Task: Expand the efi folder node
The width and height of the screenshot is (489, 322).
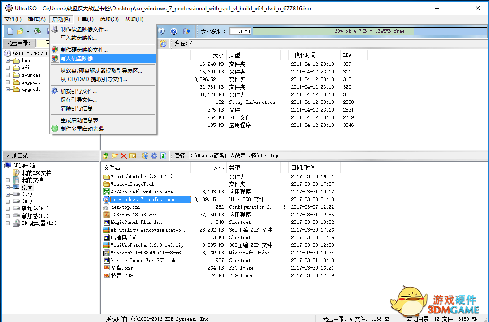Action: tap(8, 68)
